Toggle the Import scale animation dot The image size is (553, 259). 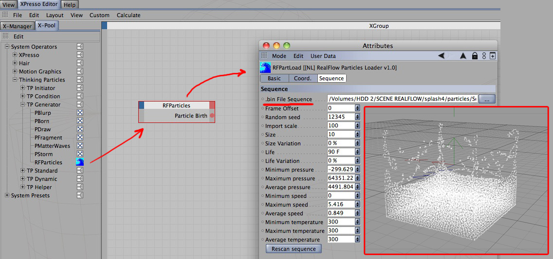pos(263,126)
